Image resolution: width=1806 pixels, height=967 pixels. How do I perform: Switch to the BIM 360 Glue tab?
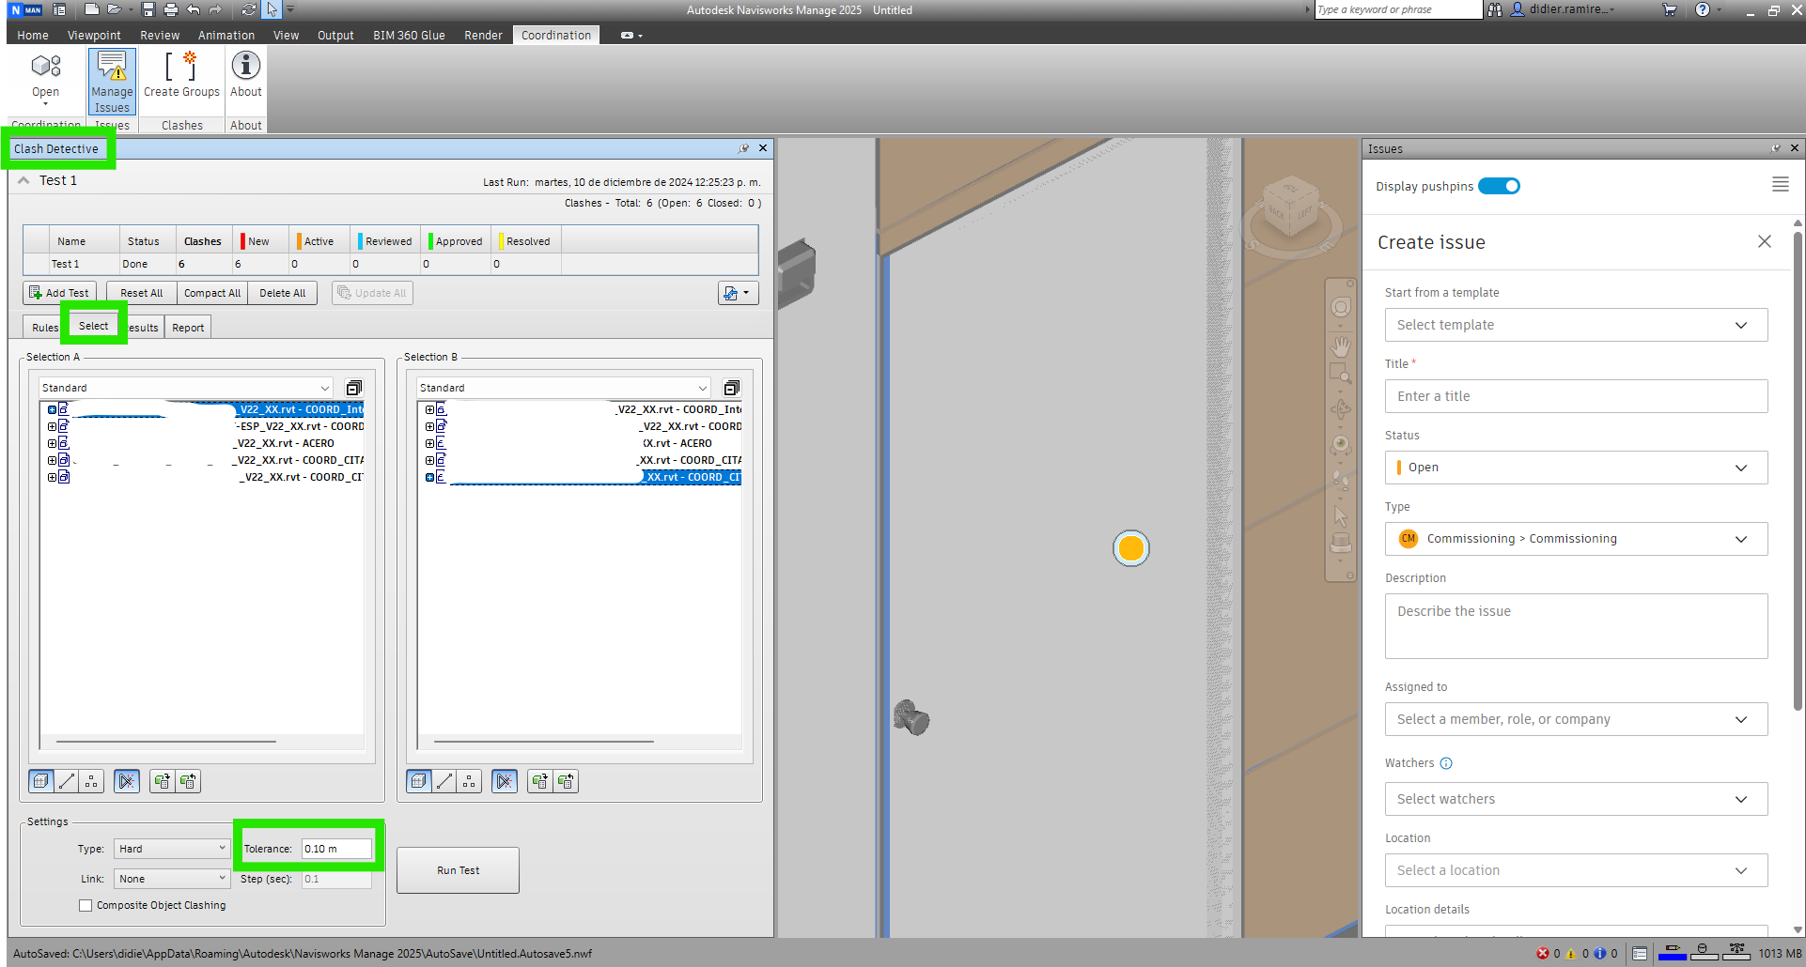coord(409,35)
